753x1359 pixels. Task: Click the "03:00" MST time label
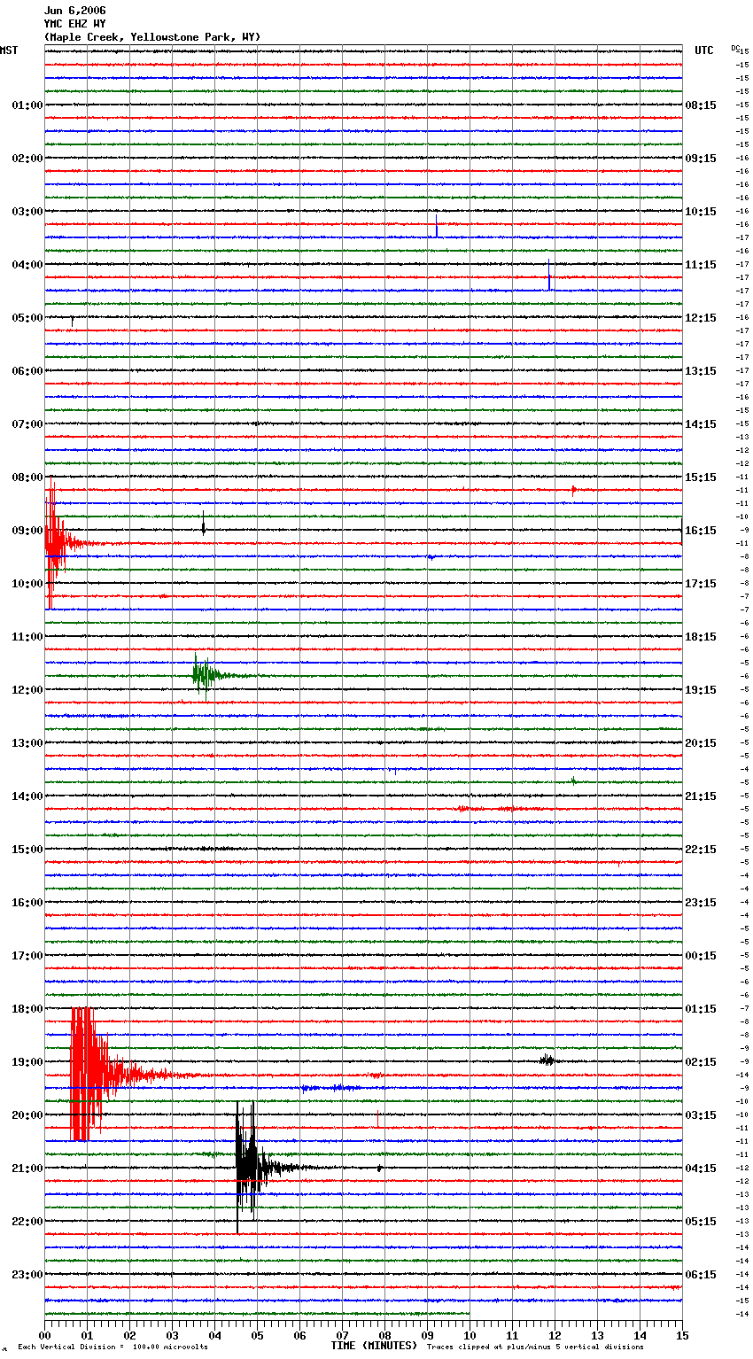pos(27,212)
